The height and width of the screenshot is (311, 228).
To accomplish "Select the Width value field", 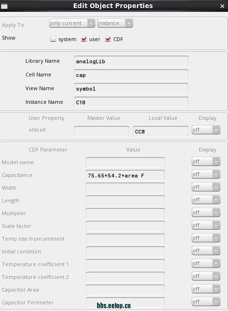I will coord(125,188).
